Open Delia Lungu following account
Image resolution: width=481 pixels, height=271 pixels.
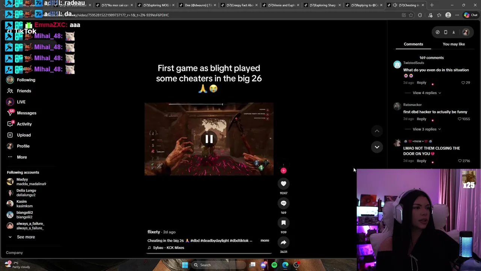[21, 193]
